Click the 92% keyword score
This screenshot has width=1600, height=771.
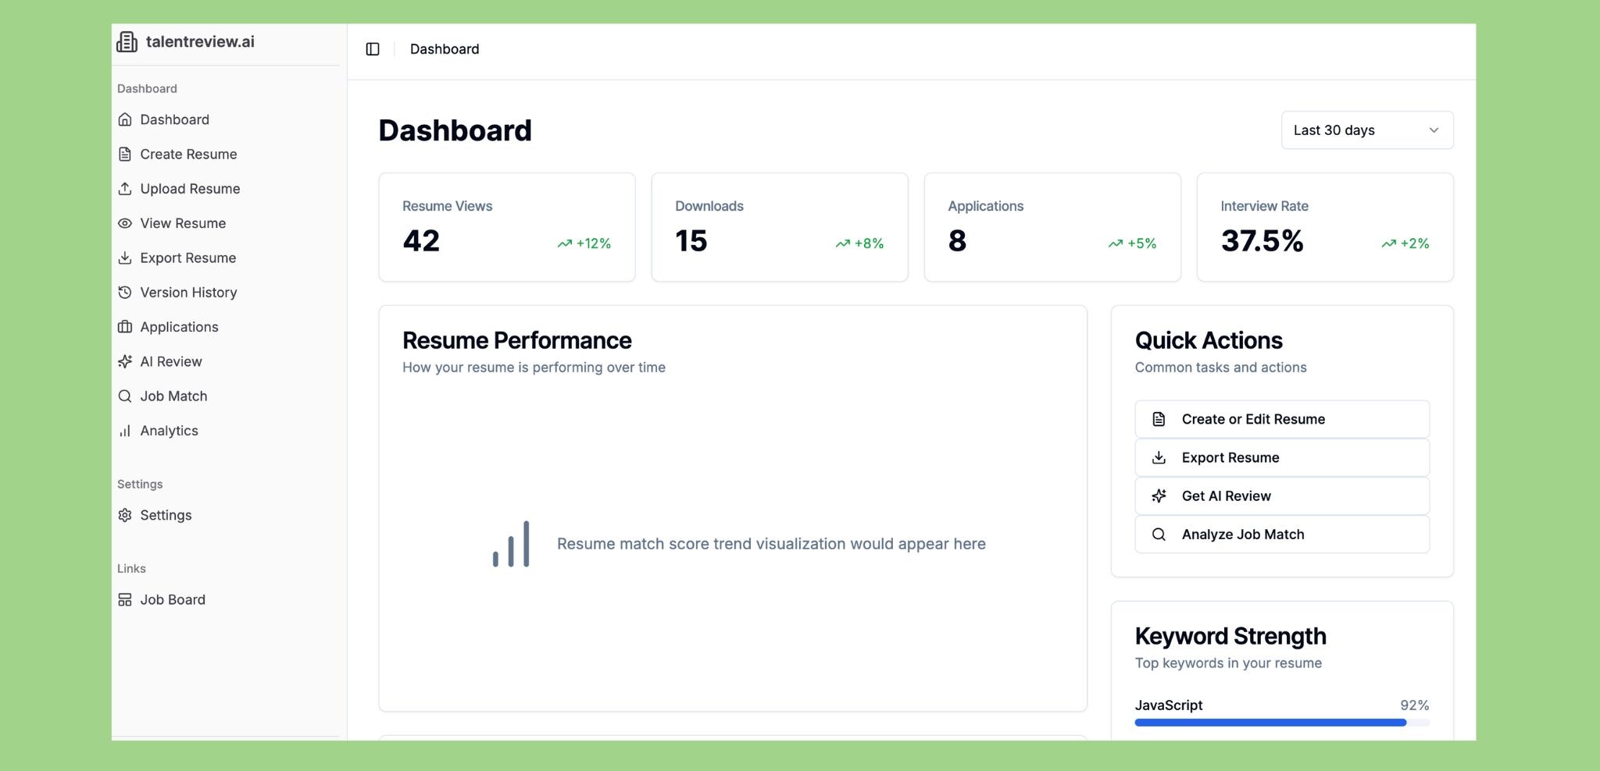(x=1415, y=705)
